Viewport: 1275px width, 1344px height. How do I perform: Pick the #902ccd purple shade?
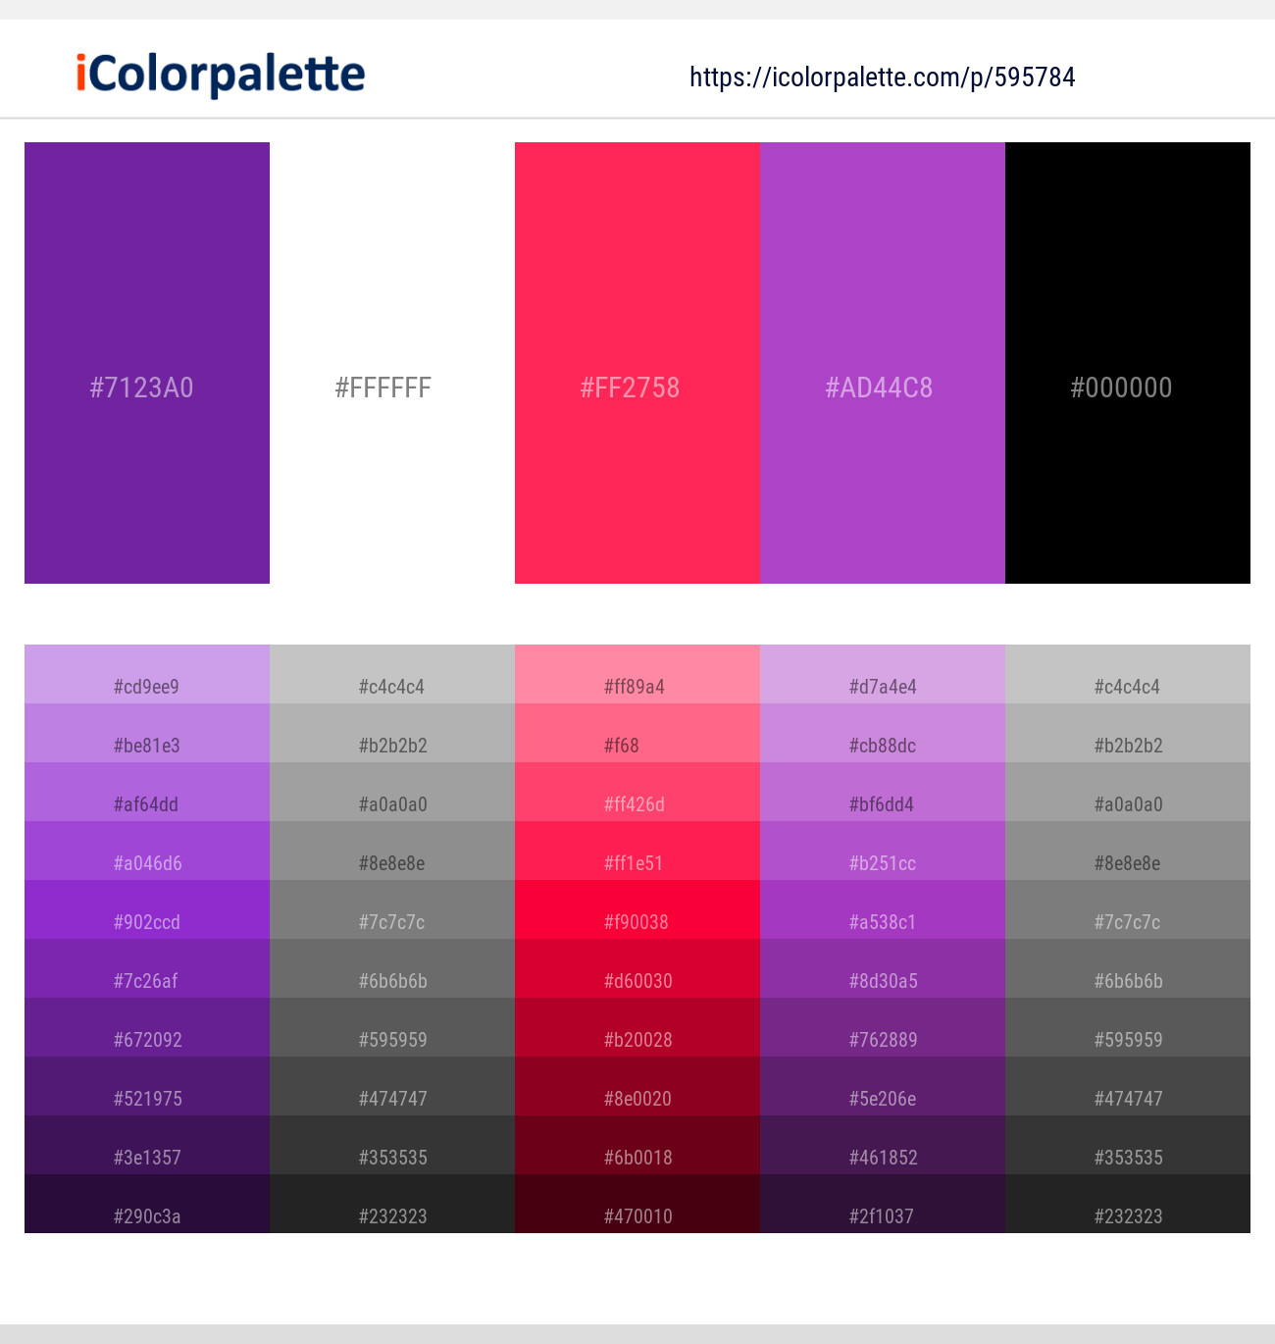[x=147, y=910]
